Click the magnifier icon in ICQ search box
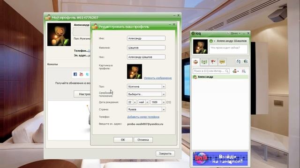The height and width of the screenshot is (168, 300). pyautogui.click(x=227, y=71)
